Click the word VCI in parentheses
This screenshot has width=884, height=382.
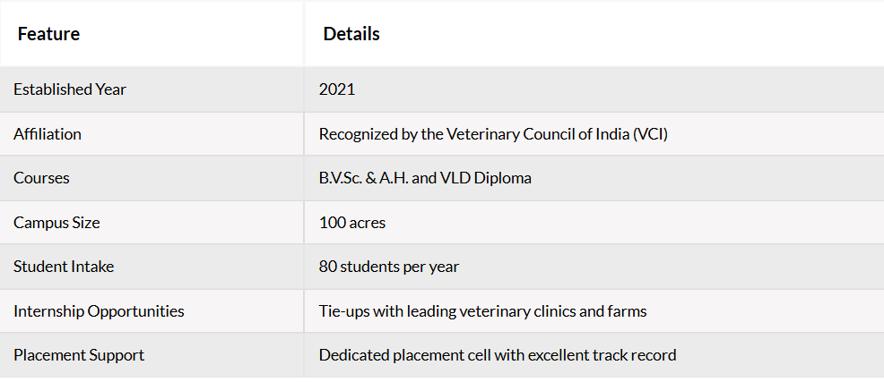click(651, 134)
